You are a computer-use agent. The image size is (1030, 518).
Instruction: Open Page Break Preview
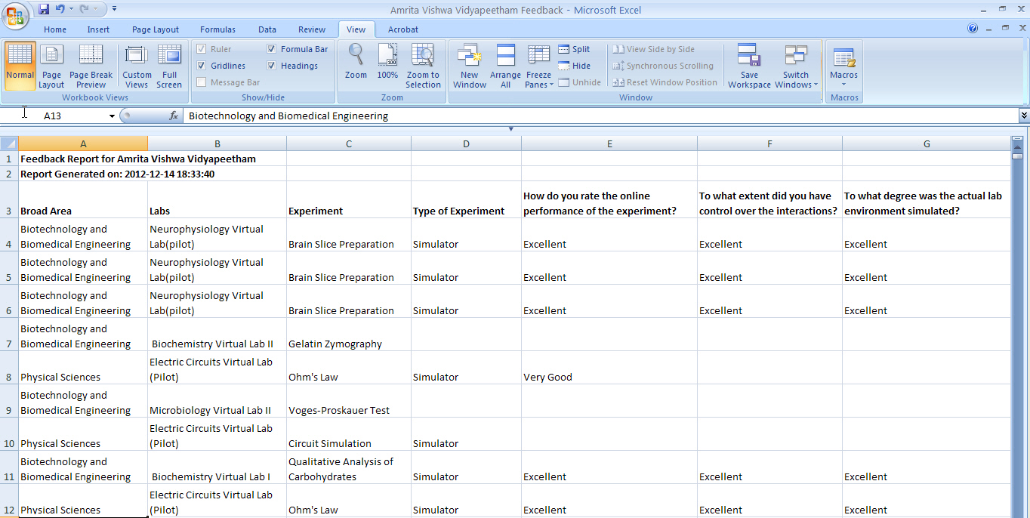click(x=91, y=66)
